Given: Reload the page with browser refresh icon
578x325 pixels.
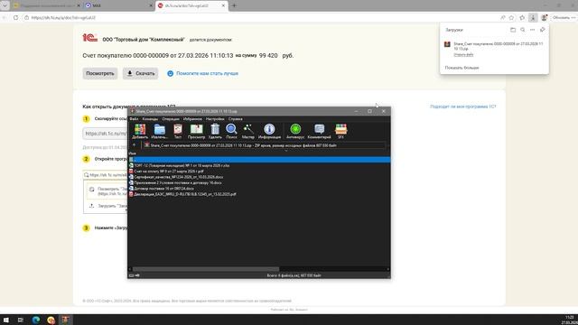Looking at the screenshot, I should [x=15, y=18].
